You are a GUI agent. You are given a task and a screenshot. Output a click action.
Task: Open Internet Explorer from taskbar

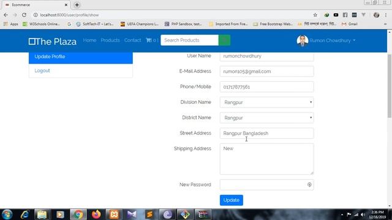[x=24, y=215]
